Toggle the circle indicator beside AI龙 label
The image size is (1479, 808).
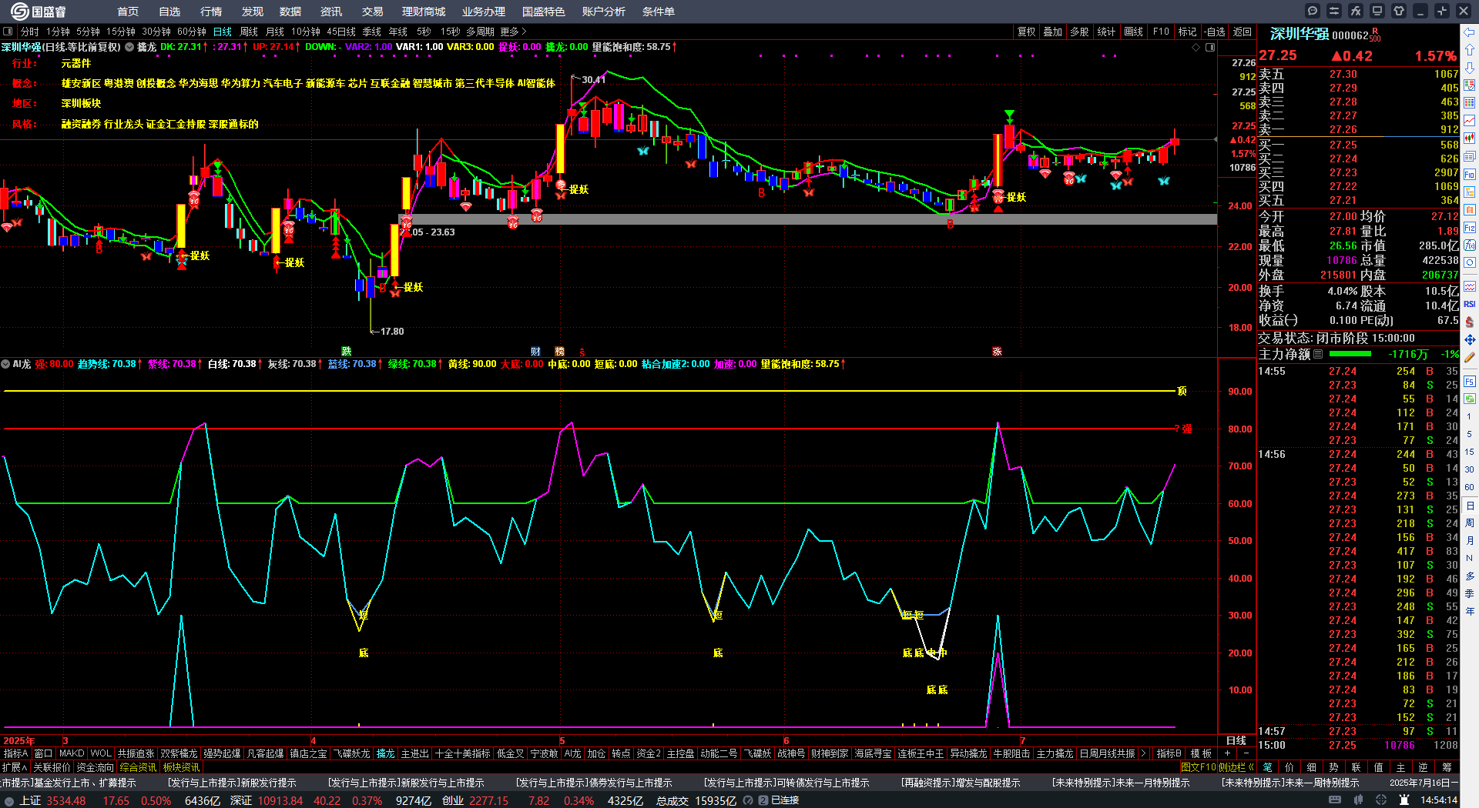5,364
